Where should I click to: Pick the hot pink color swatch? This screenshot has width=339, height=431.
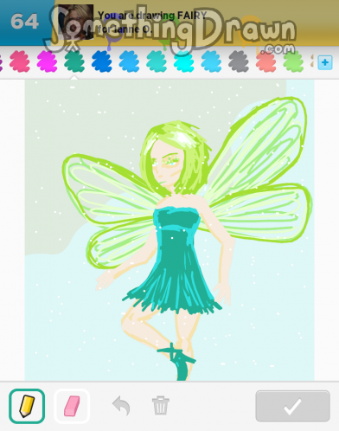[x=20, y=61]
